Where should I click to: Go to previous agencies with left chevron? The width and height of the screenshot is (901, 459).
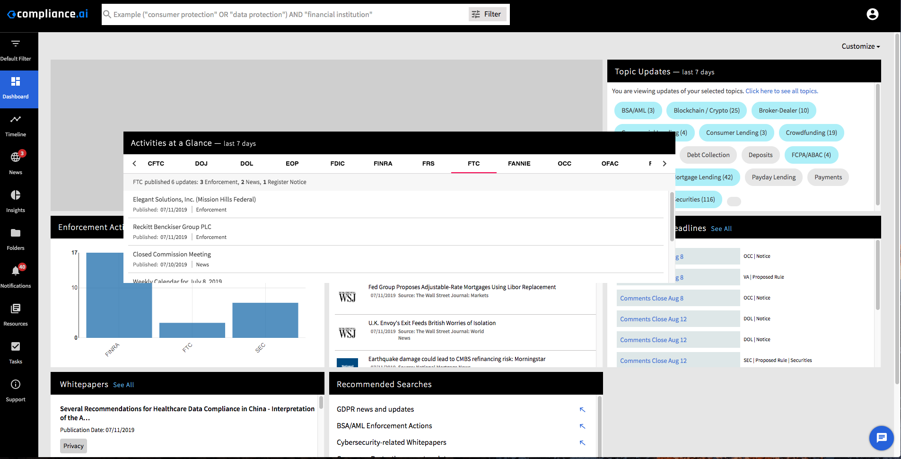coord(134,163)
